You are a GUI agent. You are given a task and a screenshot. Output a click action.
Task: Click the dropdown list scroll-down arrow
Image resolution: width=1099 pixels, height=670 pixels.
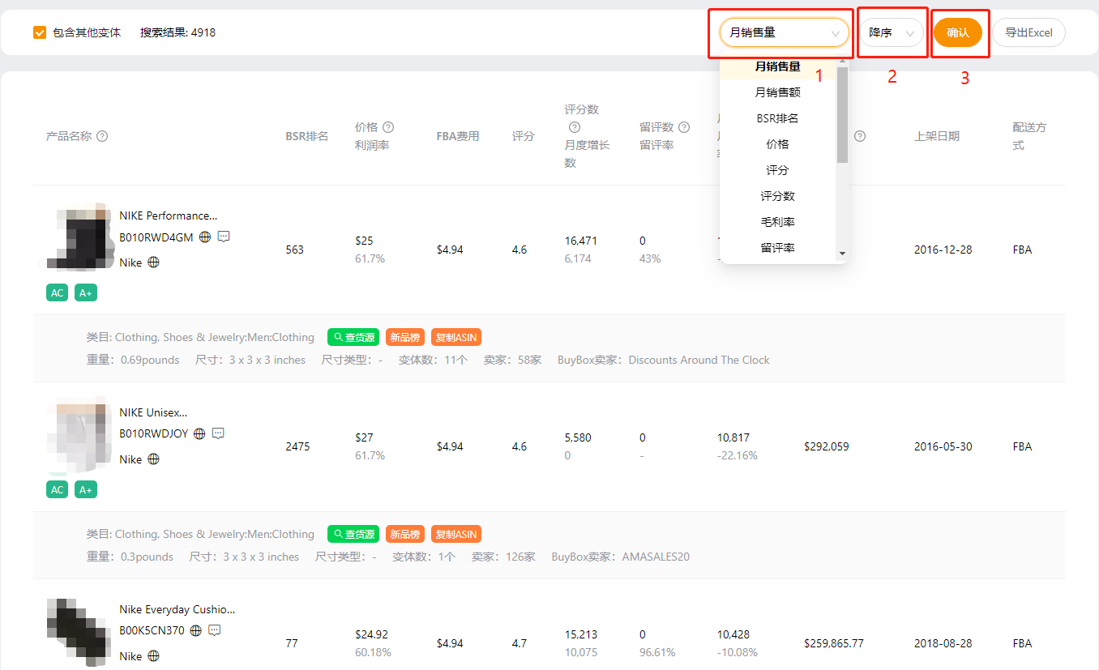(x=842, y=254)
